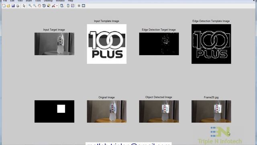
Task: Hide the plot tools
Action: pyautogui.click(x=79, y=6)
